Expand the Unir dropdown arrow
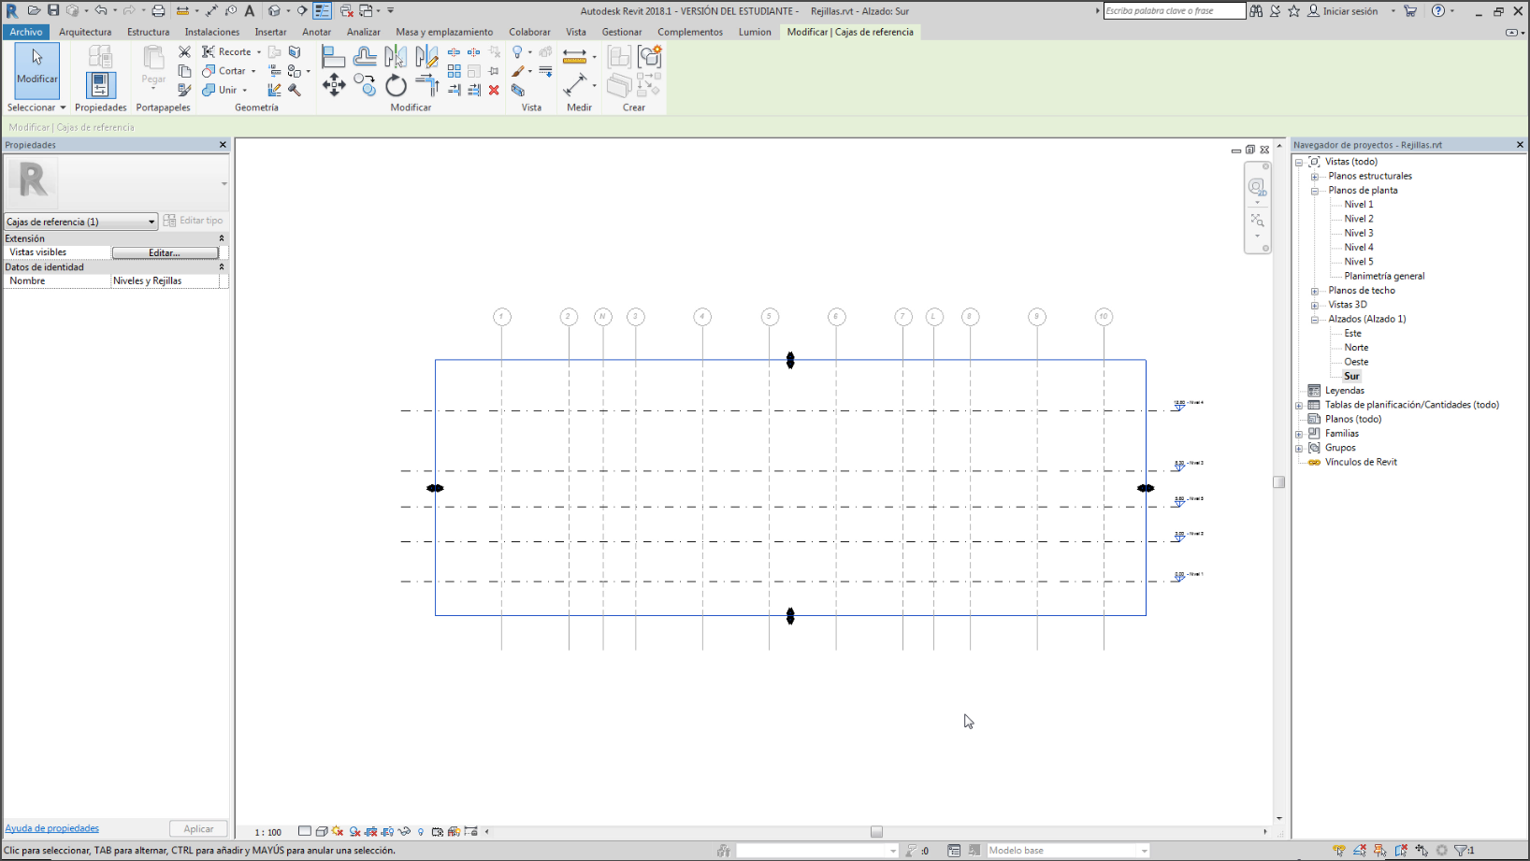1530x861 pixels. pos(245,91)
